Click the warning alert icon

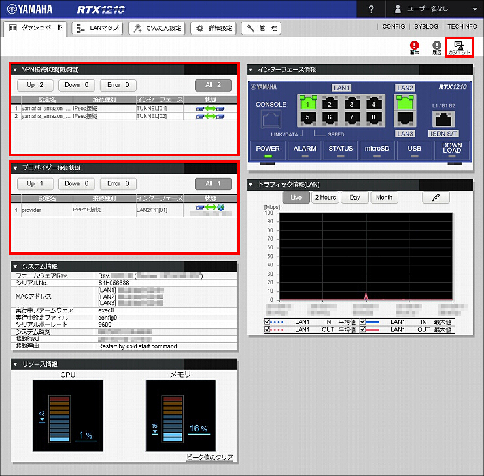414,48
